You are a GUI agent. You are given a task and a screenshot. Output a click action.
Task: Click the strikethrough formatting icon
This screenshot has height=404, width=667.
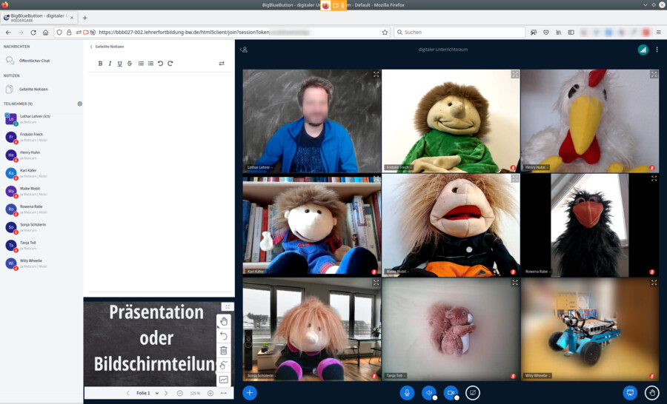pos(130,64)
